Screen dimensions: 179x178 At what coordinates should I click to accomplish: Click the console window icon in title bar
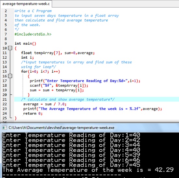click(5, 127)
